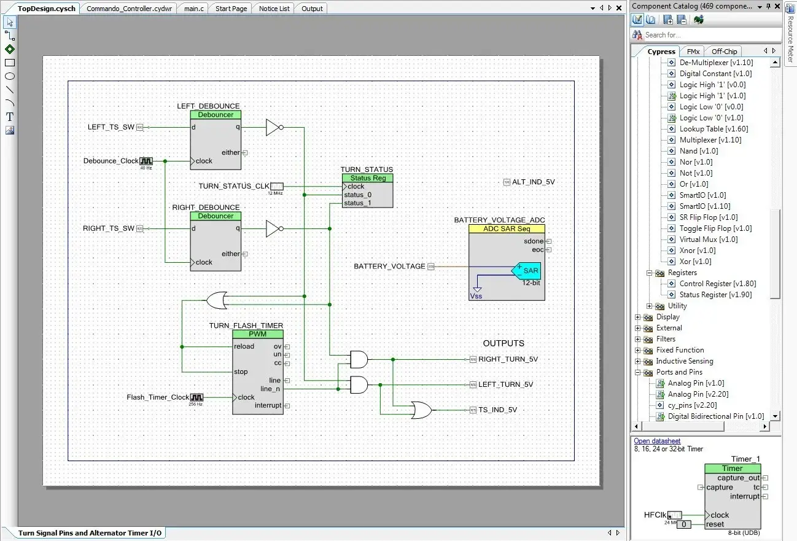The height and width of the screenshot is (541, 797).
Task: Choose the Rectangle drawing tool
Action: click(x=9, y=63)
